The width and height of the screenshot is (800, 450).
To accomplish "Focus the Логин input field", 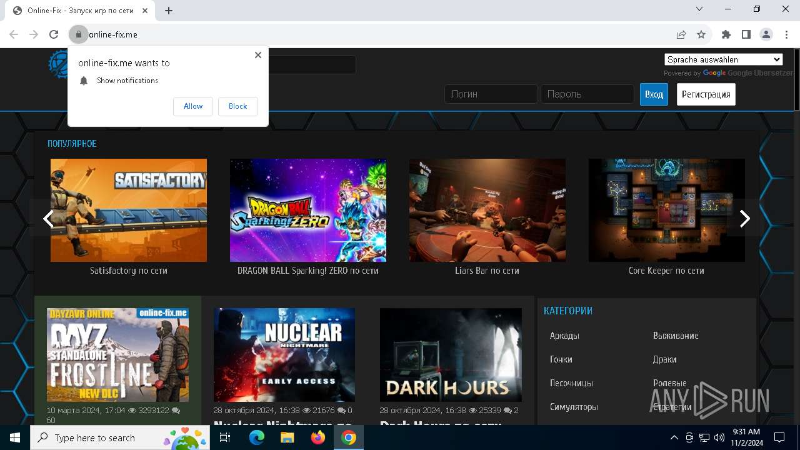I will pos(491,94).
